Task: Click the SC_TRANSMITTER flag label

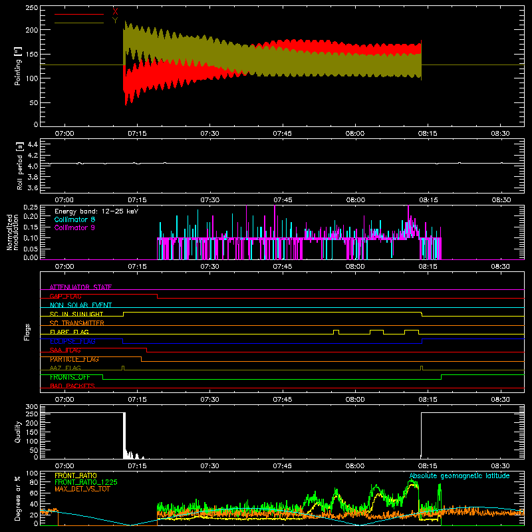Action: (x=77, y=323)
